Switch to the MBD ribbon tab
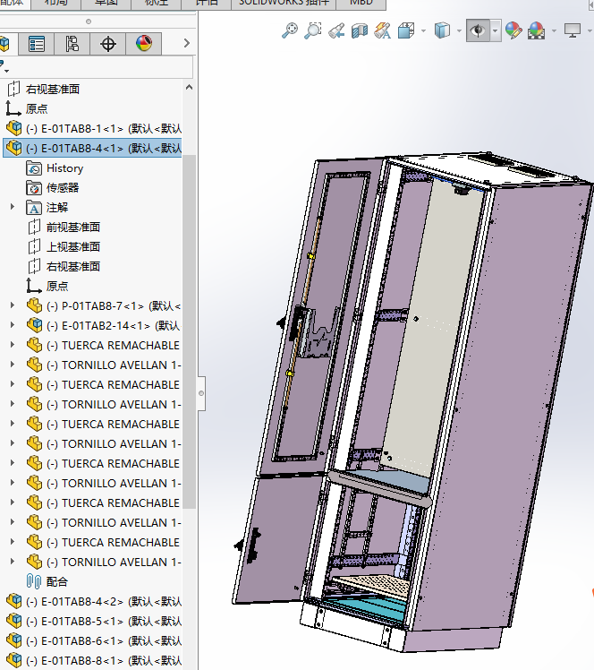 (361, 4)
